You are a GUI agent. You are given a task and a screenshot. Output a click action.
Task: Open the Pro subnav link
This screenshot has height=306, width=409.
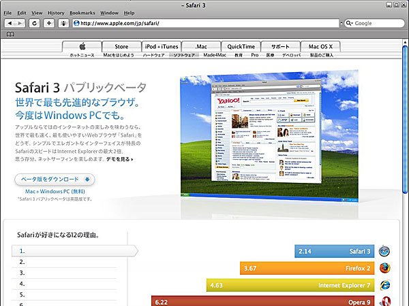tap(254, 55)
